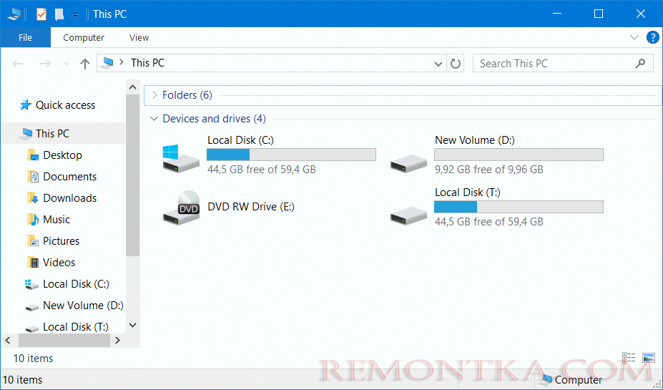Collapse the Devices and drives group
The width and height of the screenshot is (663, 390).
[x=154, y=119]
